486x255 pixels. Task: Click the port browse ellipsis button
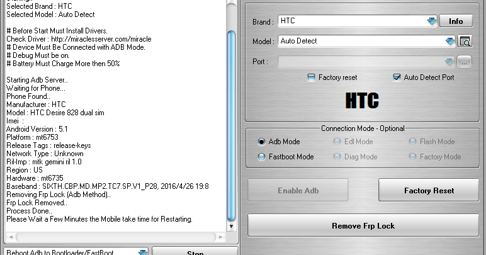[x=464, y=62]
